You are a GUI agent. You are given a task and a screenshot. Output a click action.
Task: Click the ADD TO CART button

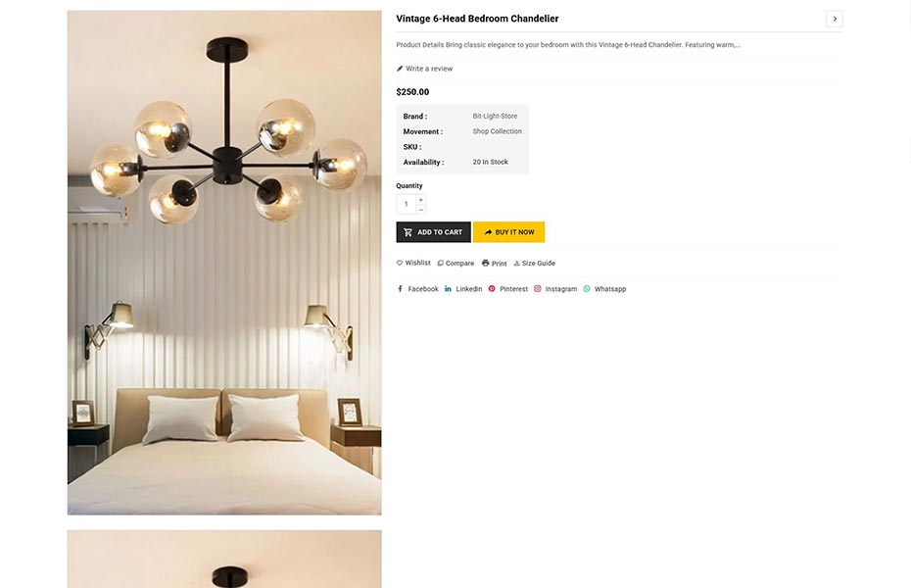pyautogui.click(x=433, y=232)
